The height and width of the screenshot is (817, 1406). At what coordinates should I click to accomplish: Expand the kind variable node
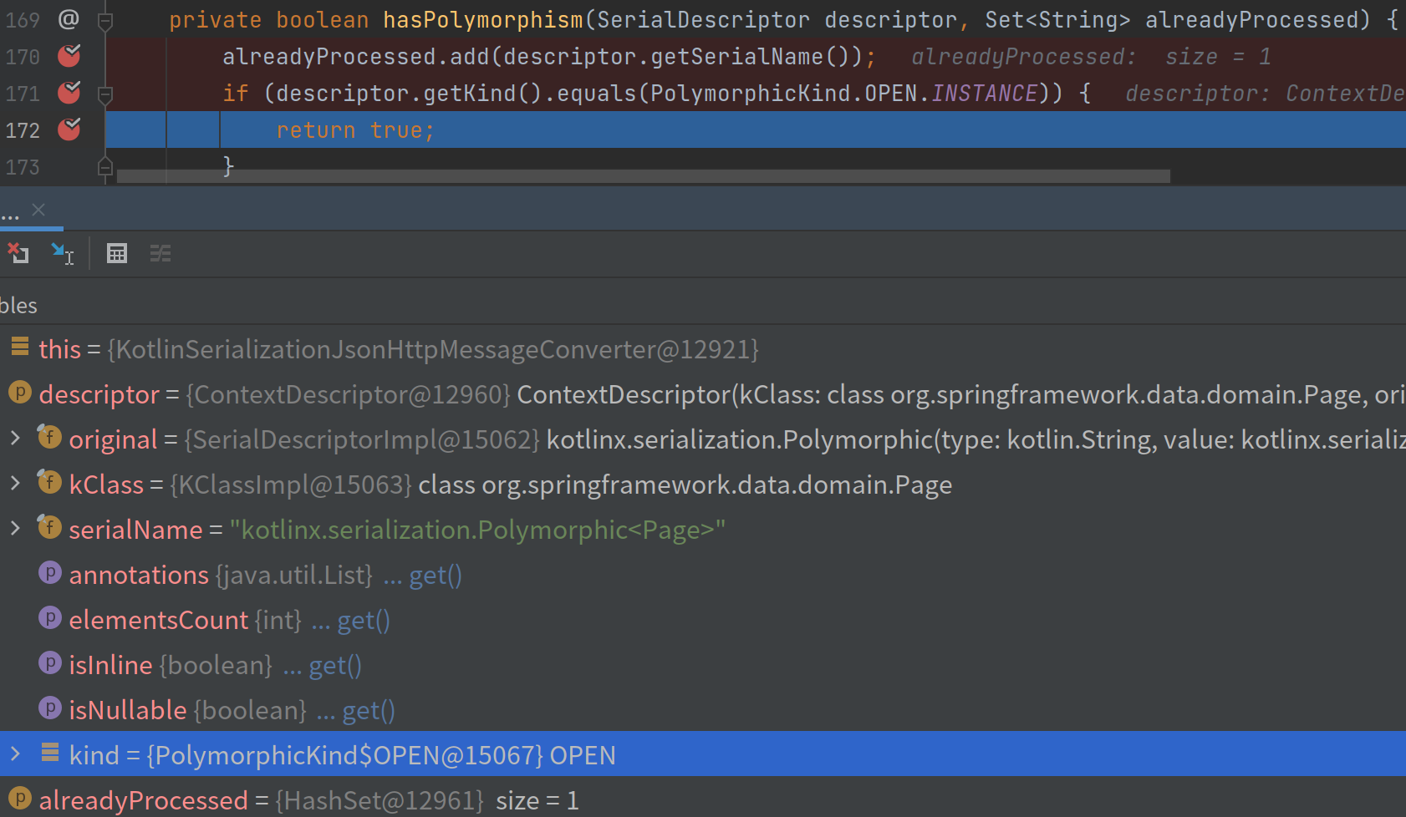tap(15, 754)
